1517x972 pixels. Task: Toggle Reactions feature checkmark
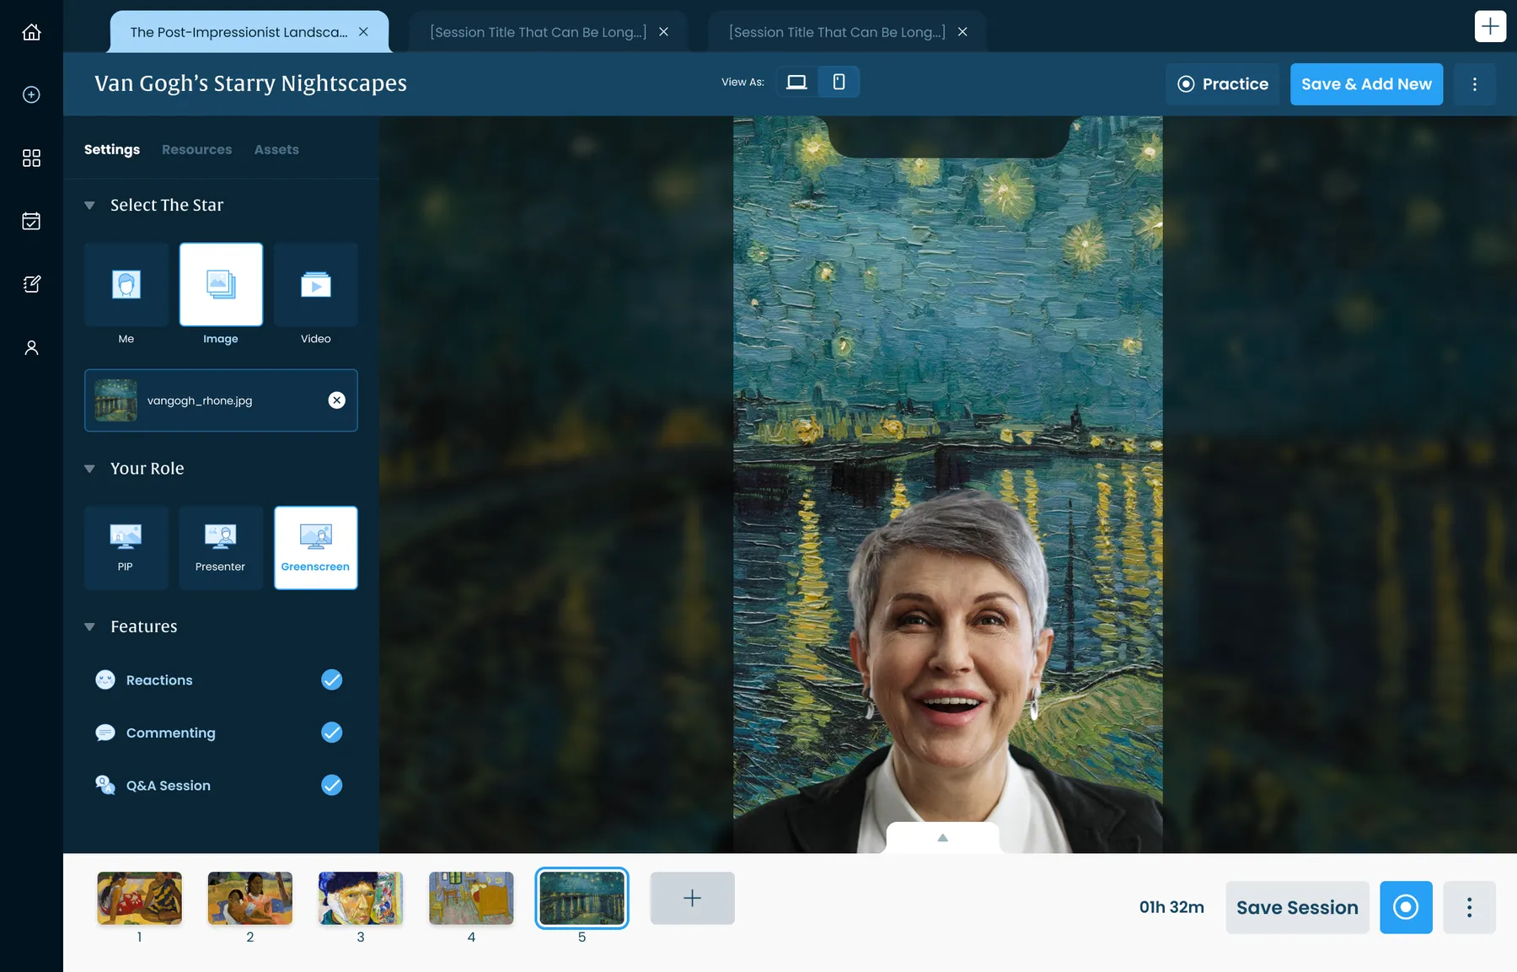pos(332,679)
